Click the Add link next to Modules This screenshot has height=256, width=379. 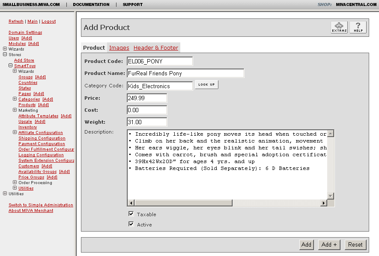[33, 44]
